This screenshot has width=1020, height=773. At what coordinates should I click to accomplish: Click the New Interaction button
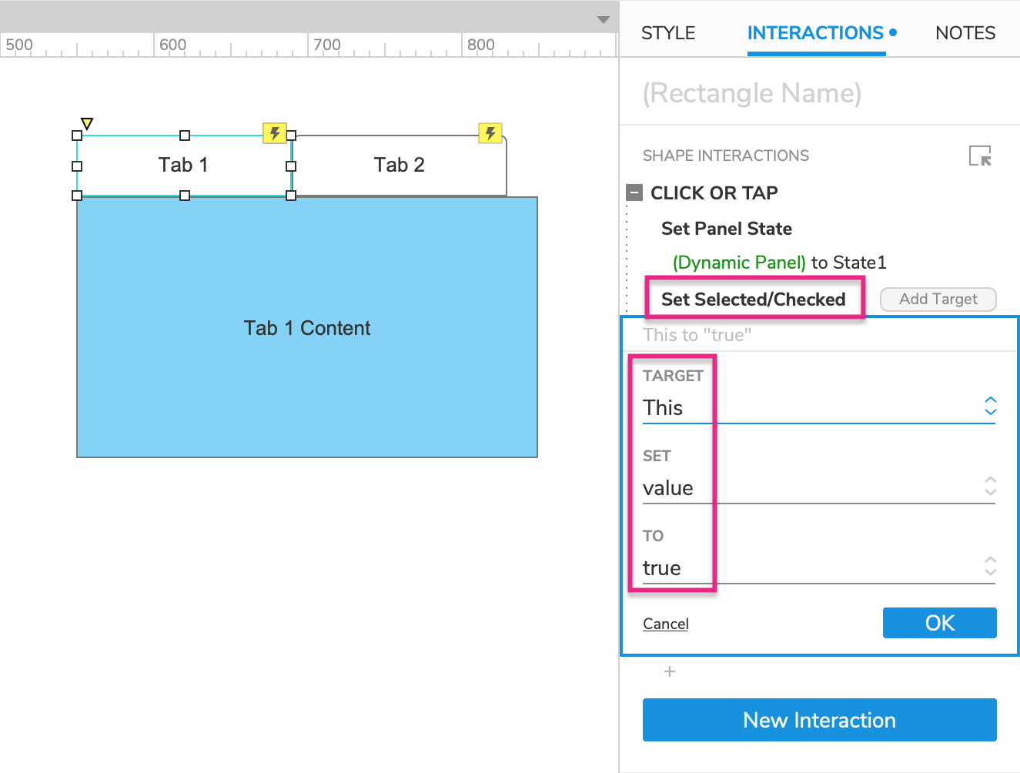pyautogui.click(x=819, y=720)
